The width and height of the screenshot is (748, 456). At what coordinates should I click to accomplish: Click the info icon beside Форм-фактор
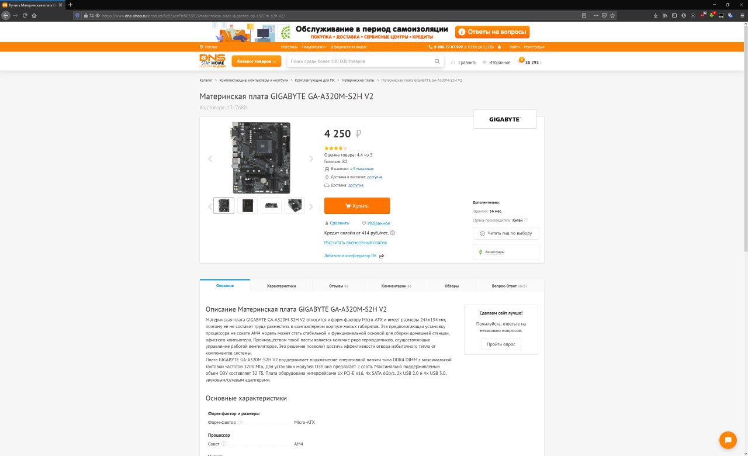tap(240, 422)
